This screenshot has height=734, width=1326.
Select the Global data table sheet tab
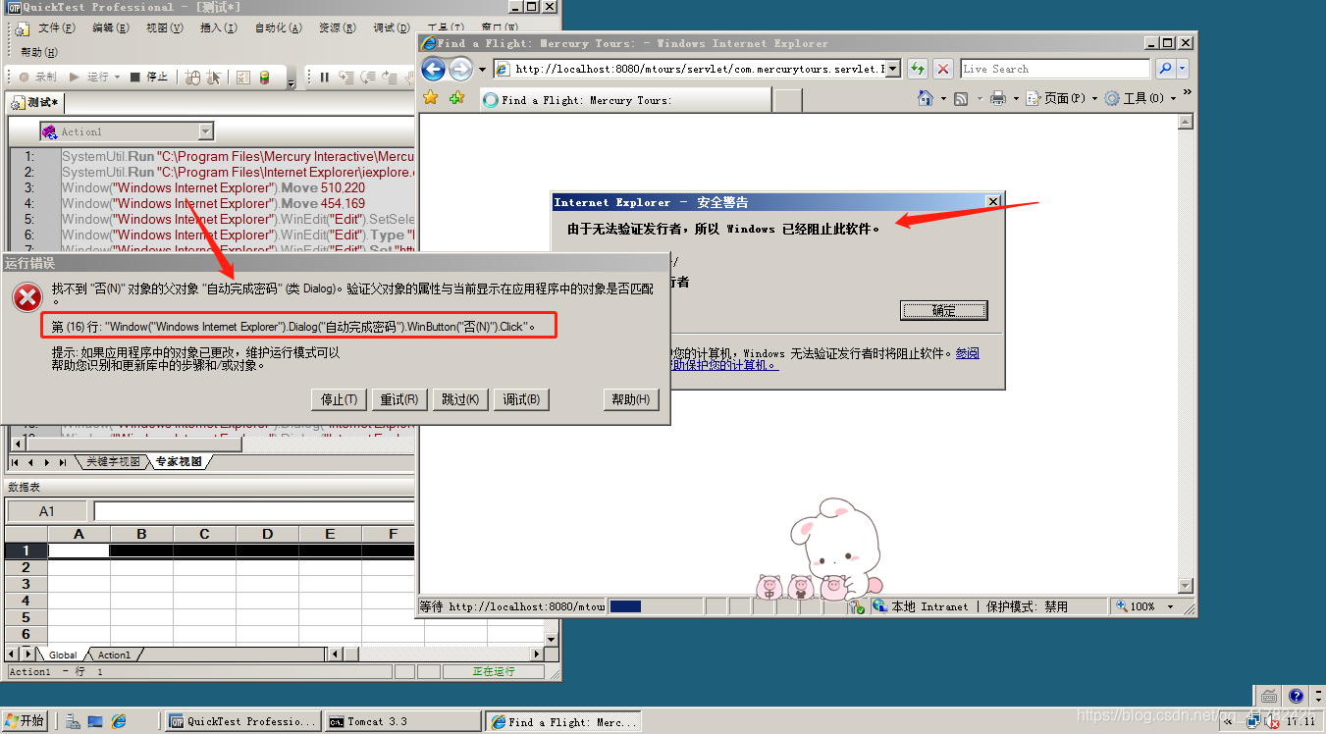point(63,655)
